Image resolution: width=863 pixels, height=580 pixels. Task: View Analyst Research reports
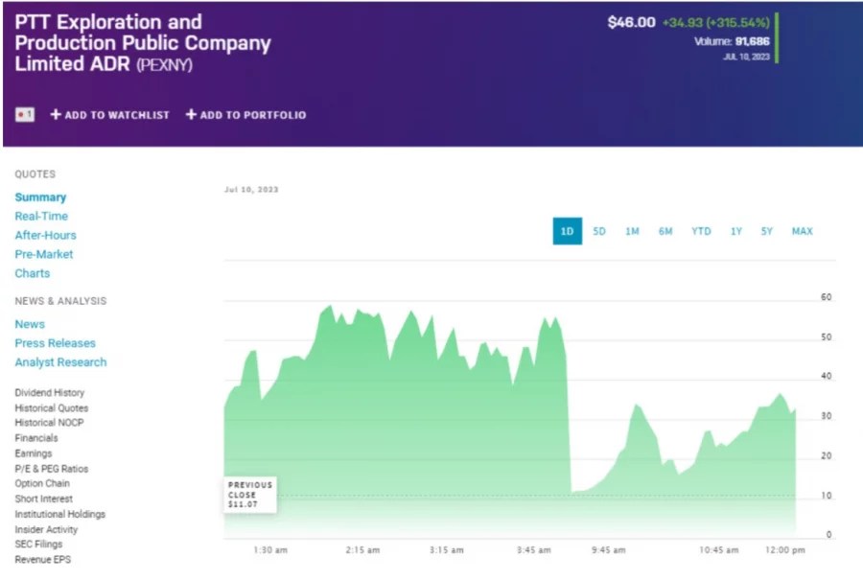click(59, 362)
